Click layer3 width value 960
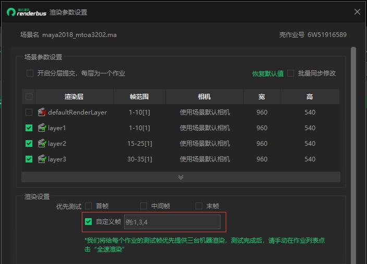 click(x=262, y=159)
